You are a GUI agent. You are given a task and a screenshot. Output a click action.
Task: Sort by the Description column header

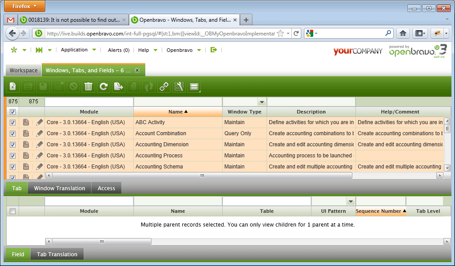[311, 112]
